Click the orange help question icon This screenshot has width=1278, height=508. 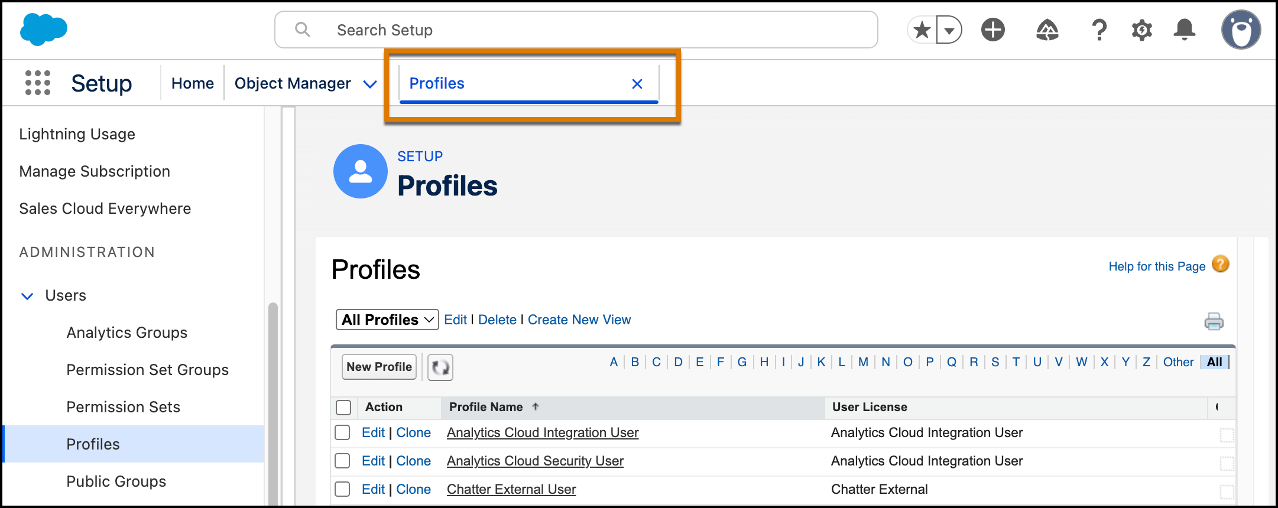tap(1221, 264)
